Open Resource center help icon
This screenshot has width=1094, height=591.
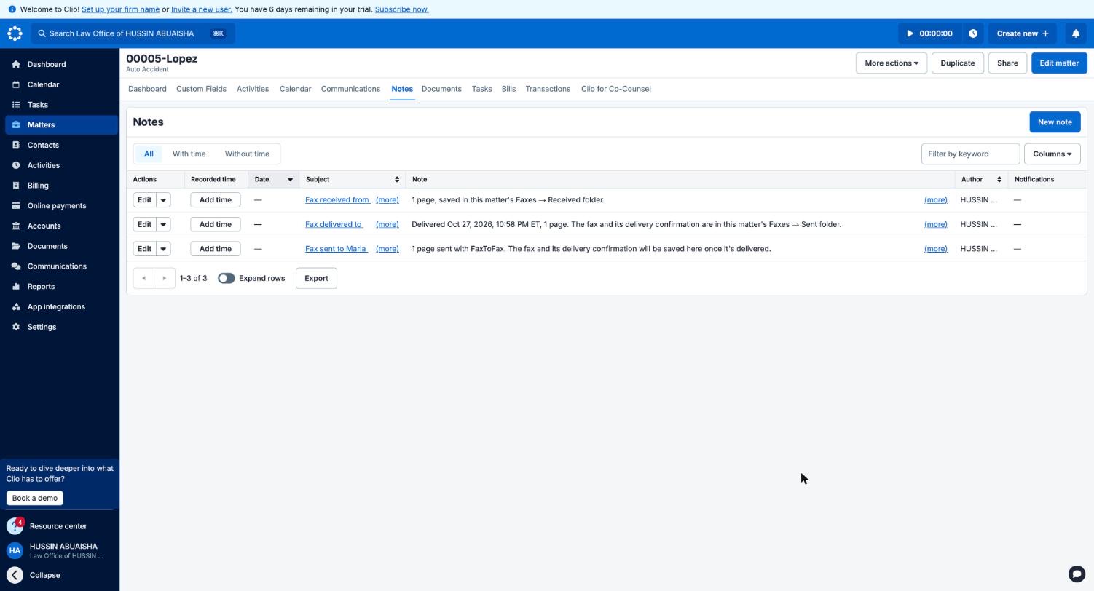[15, 526]
